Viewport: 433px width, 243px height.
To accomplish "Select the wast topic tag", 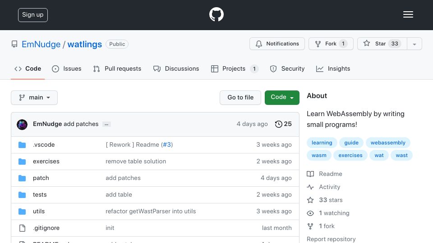I will click(401, 155).
